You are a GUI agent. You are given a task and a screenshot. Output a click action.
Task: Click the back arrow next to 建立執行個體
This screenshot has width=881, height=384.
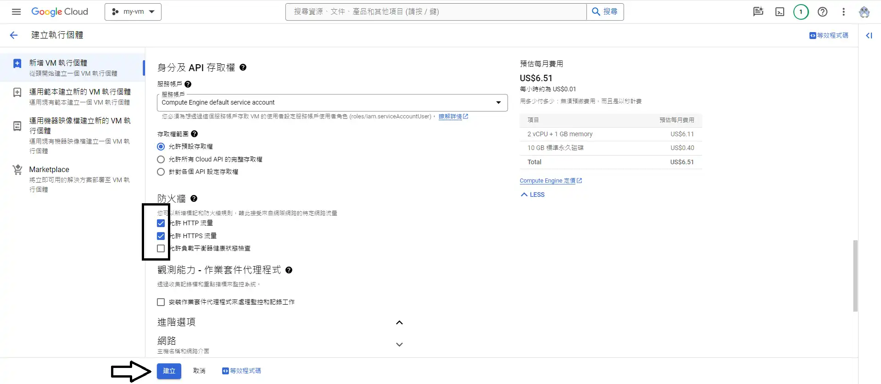[14, 35]
